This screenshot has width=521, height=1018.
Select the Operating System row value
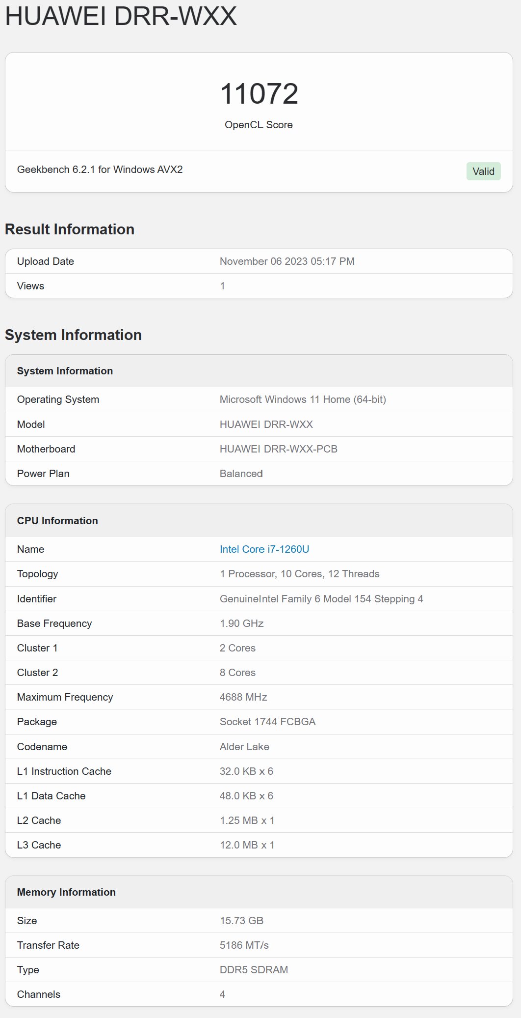click(303, 399)
